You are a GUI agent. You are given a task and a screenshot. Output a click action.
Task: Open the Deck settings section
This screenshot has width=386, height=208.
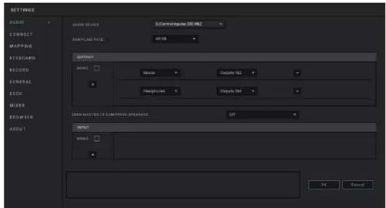[16, 94]
